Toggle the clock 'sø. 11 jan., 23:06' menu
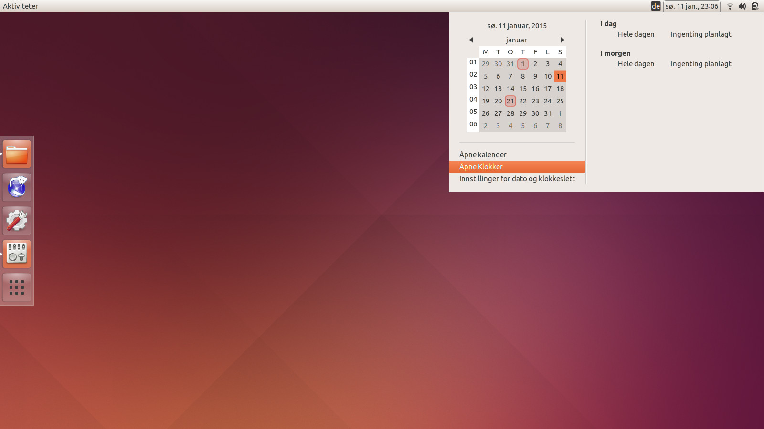The image size is (764, 429). [x=692, y=6]
